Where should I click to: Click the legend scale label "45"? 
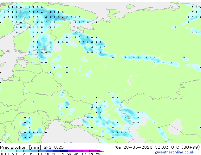(x=91, y=154)
